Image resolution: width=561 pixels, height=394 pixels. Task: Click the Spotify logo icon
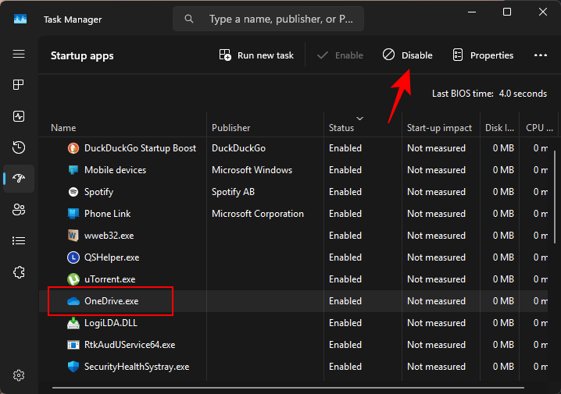(73, 192)
